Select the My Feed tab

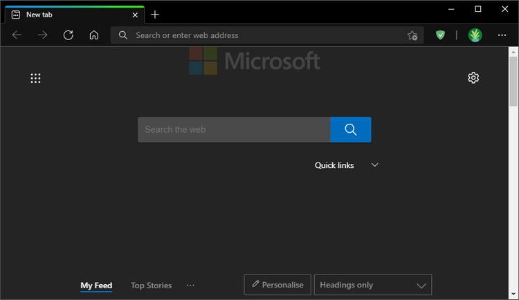[96, 285]
